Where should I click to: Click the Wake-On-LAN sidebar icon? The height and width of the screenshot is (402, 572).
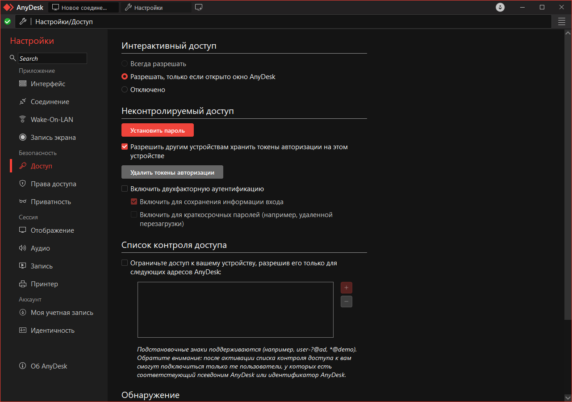tap(22, 120)
